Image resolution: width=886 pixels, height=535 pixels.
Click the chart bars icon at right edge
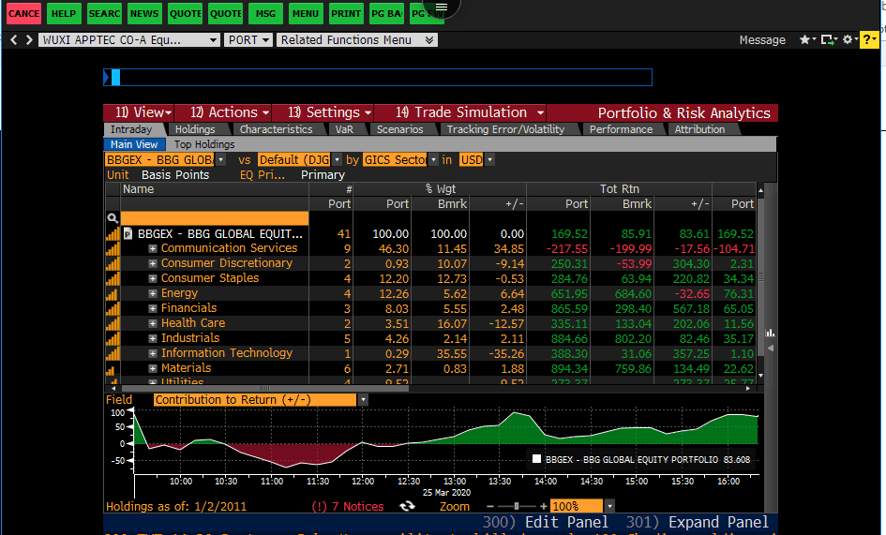770,333
